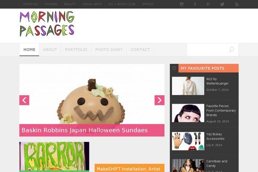This screenshot has width=258, height=172.
Task: Open the Portfolio page
Action: point(76,49)
